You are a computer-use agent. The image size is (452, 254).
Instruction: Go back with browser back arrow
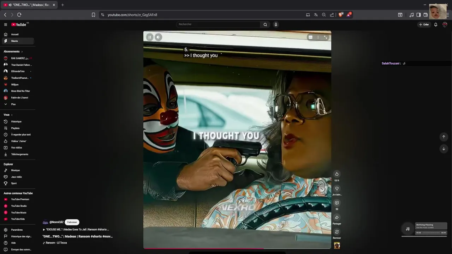[5, 15]
